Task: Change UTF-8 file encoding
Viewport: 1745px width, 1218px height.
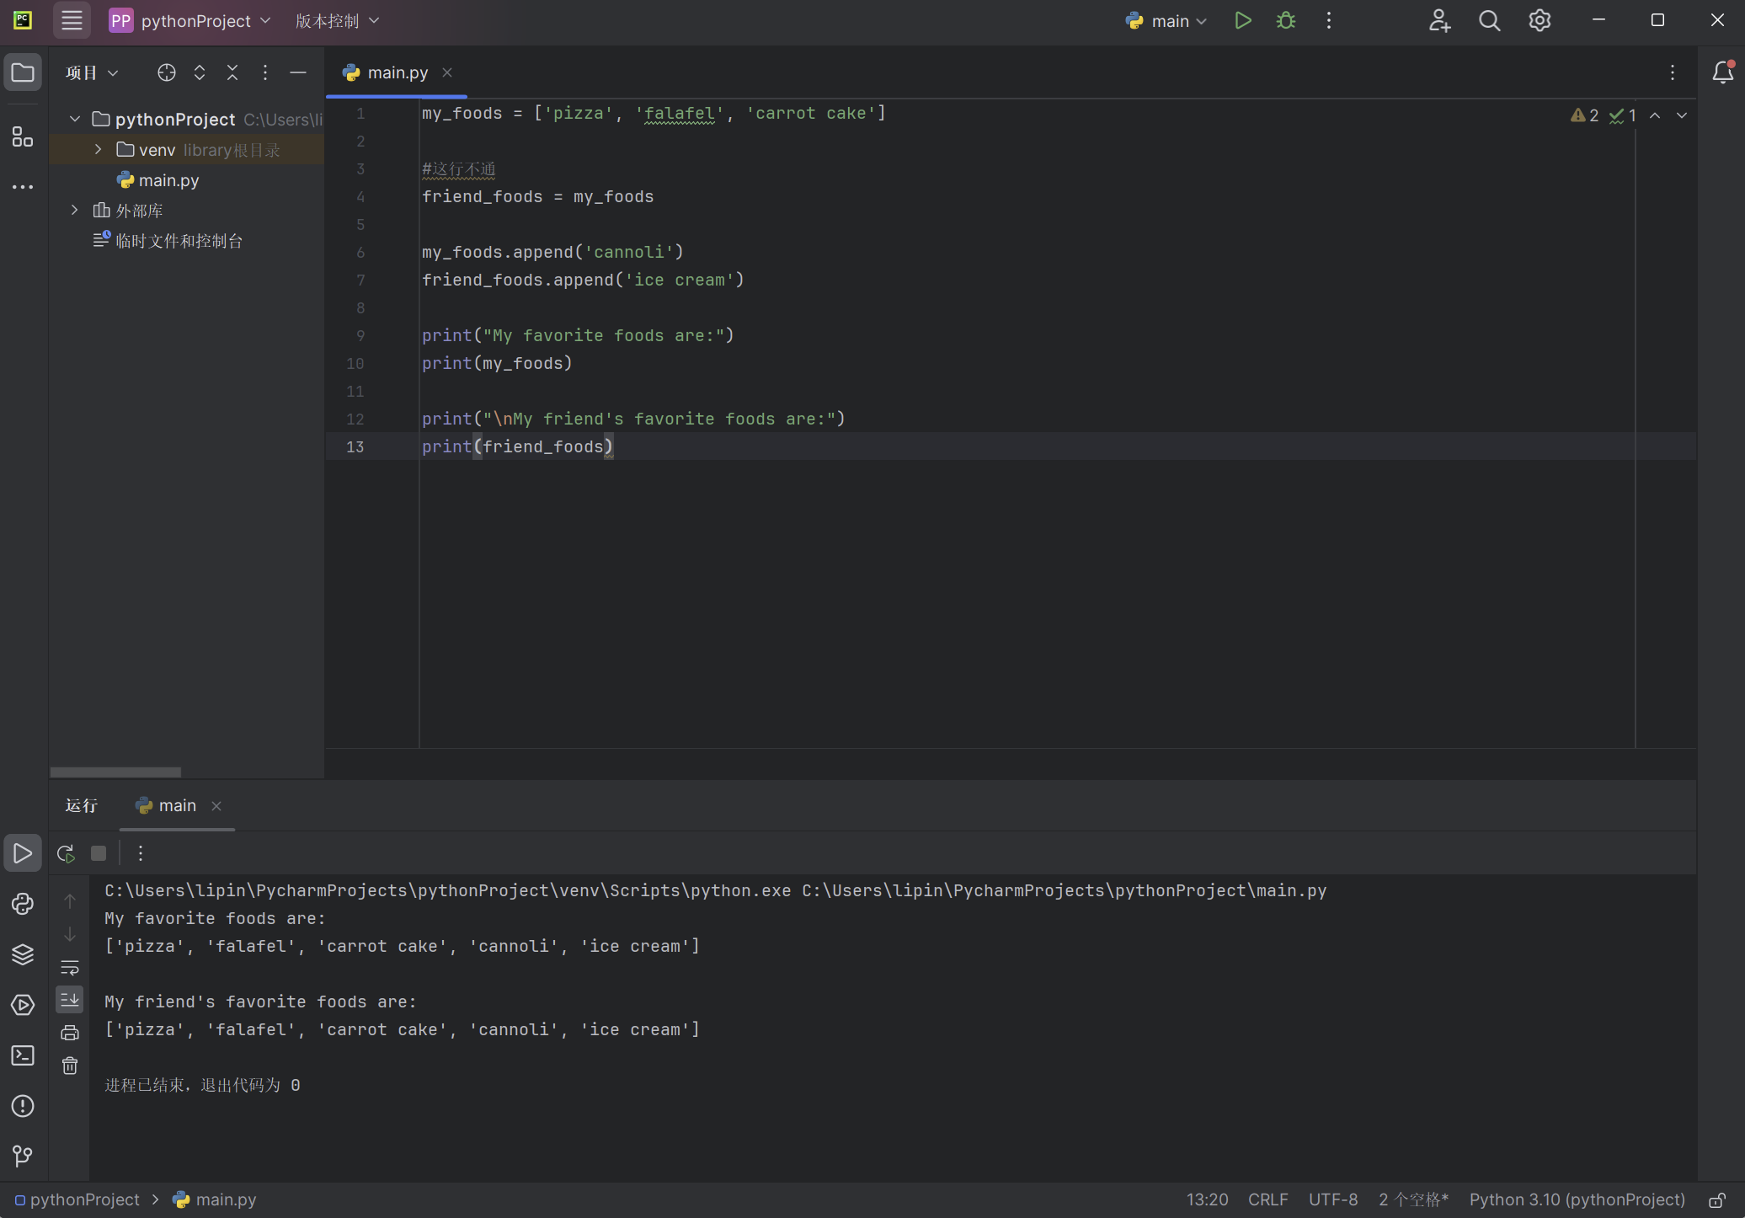Action: point(1333,1199)
